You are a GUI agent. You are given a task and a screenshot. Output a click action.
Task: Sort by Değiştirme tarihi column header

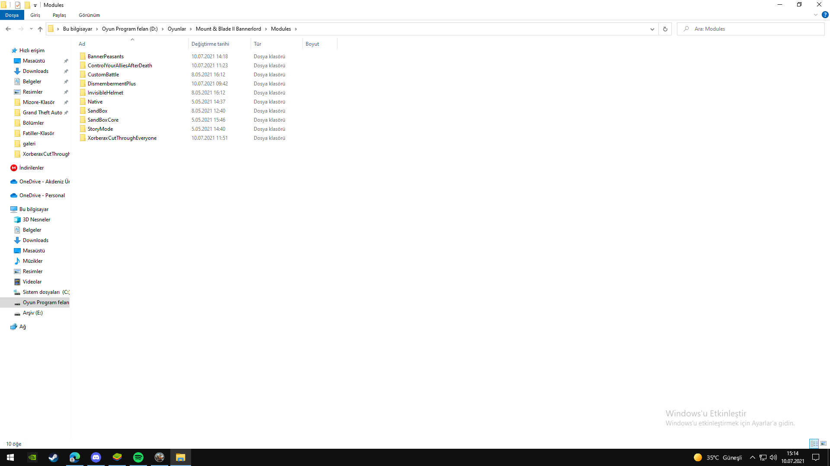pyautogui.click(x=220, y=44)
